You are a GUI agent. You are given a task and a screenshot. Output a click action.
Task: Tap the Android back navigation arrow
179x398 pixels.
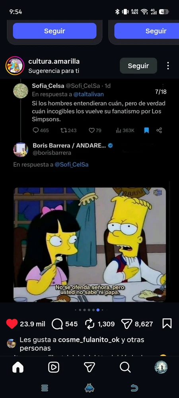(x=134, y=388)
